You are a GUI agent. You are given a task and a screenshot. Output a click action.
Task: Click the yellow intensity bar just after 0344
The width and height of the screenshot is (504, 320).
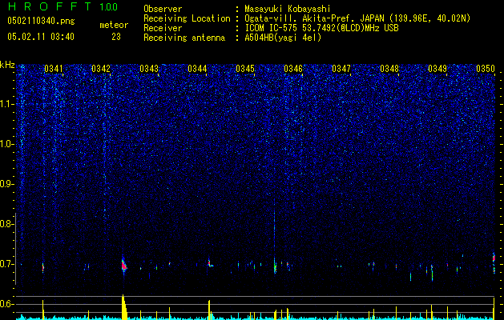coord(209,310)
